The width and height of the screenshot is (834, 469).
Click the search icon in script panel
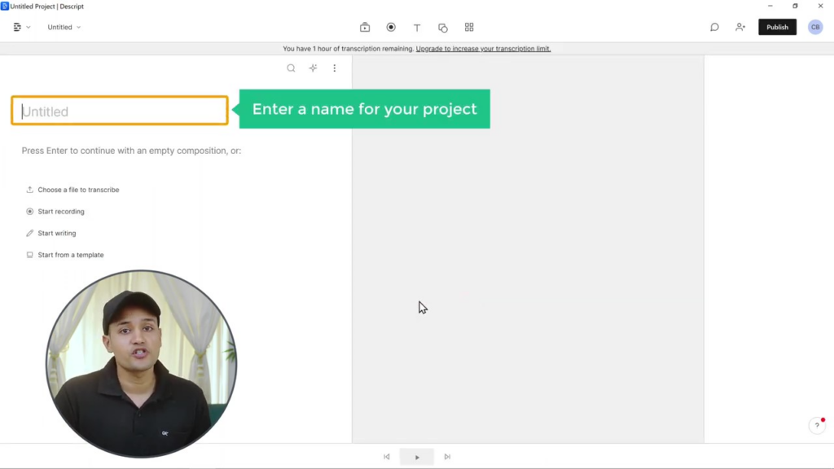(291, 68)
